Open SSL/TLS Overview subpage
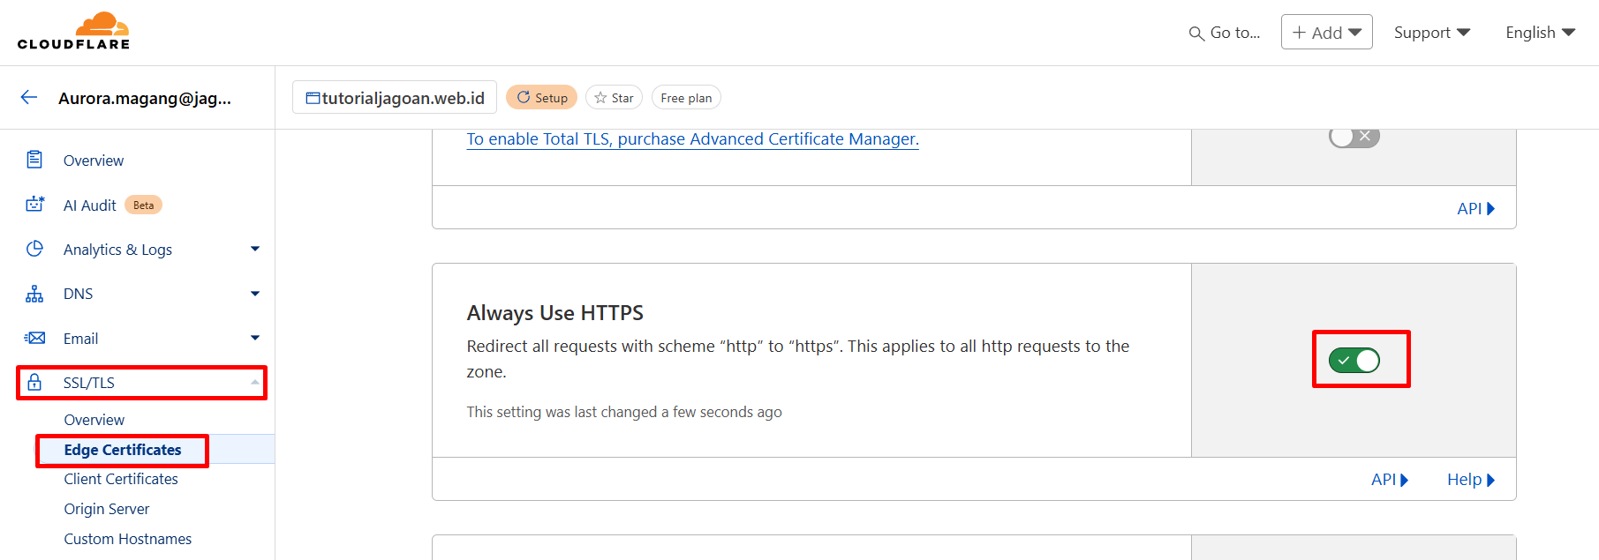Image resolution: width=1599 pixels, height=560 pixels. tap(94, 420)
